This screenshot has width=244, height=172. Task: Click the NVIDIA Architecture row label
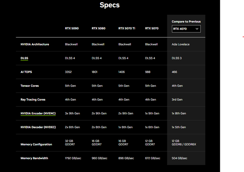(x=35, y=44)
